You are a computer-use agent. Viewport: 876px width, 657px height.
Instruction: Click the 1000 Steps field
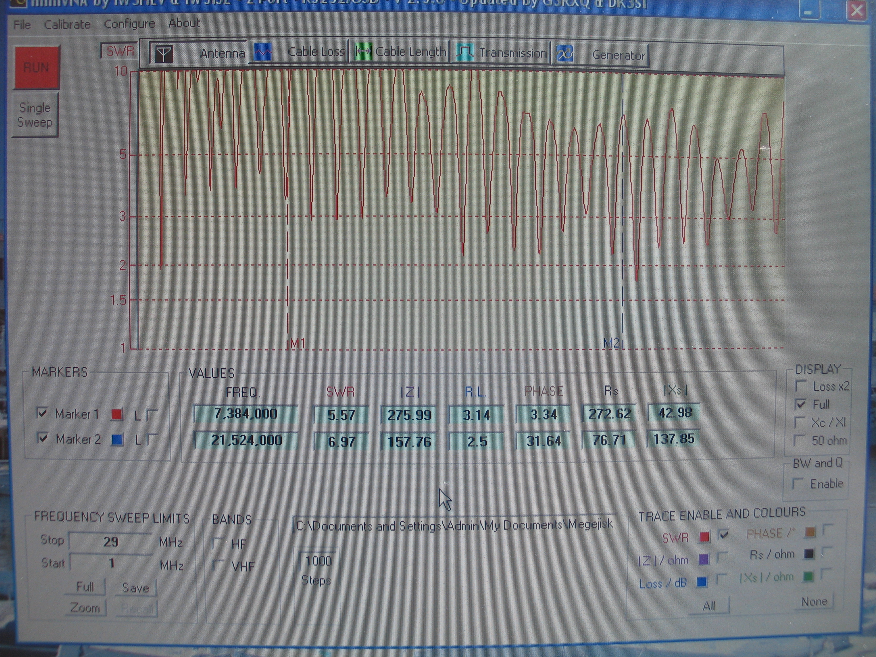coord(318,561)
